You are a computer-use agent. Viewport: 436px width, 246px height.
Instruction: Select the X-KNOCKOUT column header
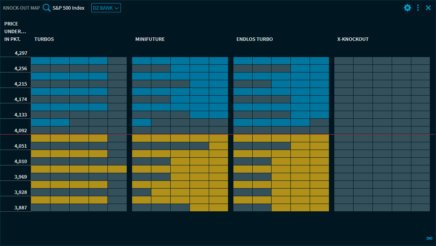[x=353, y=39]
